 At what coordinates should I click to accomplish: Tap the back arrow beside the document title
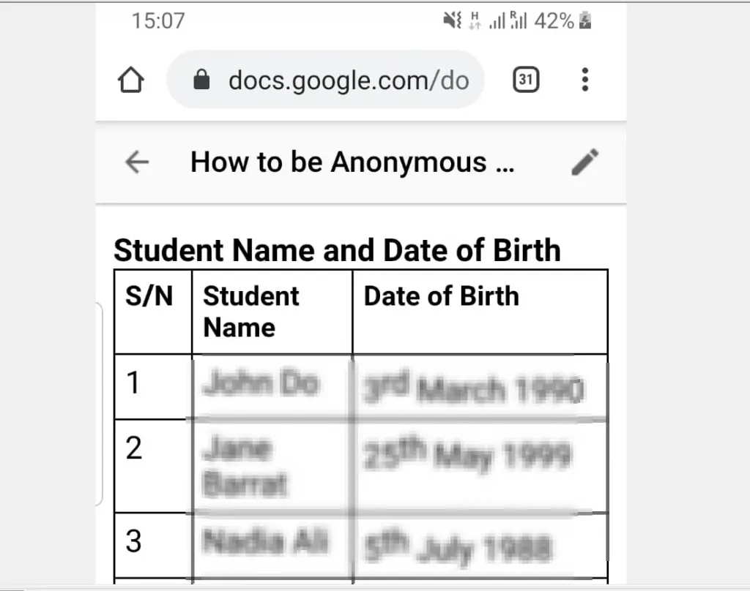pos(137,162)
